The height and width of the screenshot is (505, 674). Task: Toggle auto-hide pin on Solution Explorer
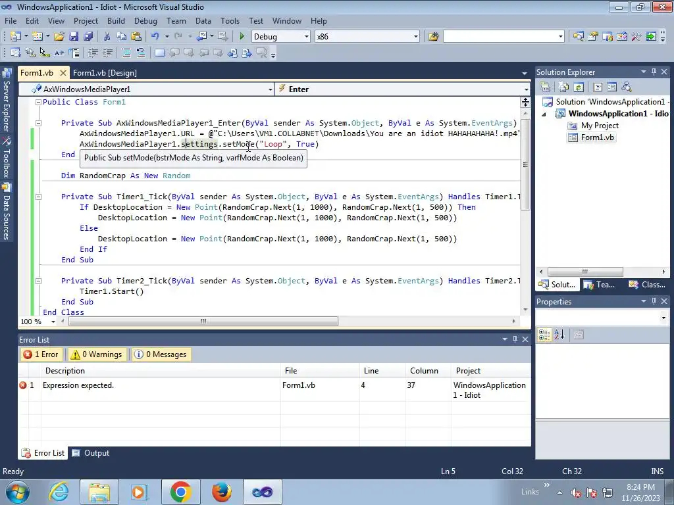654,72
